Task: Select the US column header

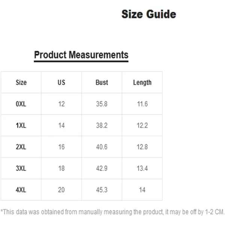Action: tap(61, 82)
